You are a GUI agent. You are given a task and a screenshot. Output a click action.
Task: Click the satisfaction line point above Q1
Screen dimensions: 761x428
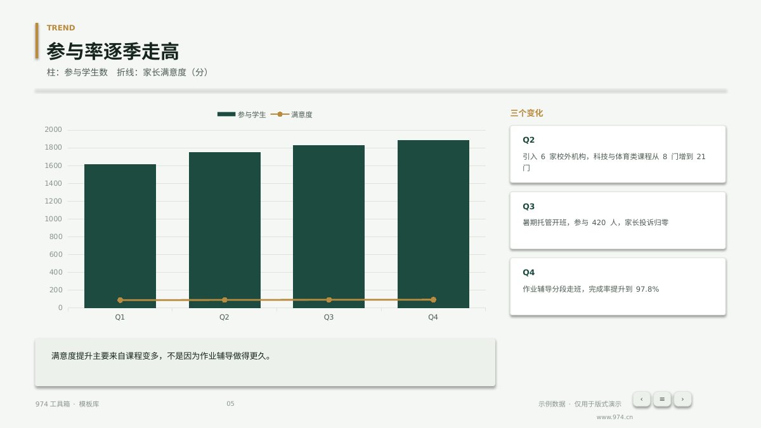(120, 300)
